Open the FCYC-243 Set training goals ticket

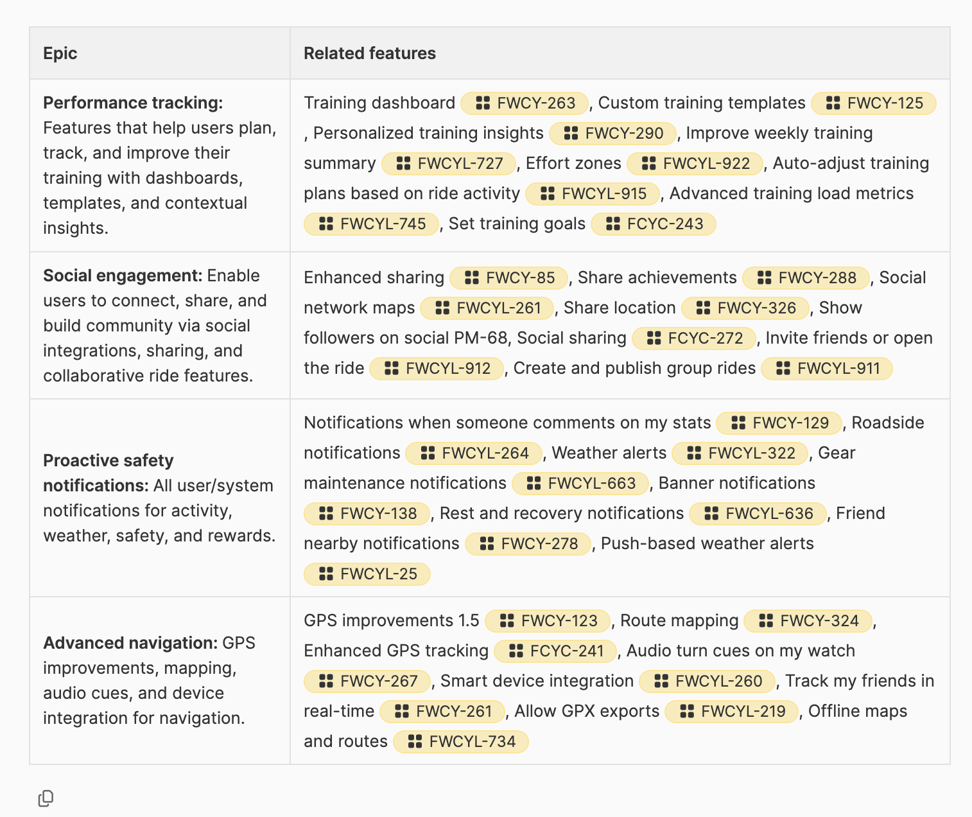[x=653, y=224]
